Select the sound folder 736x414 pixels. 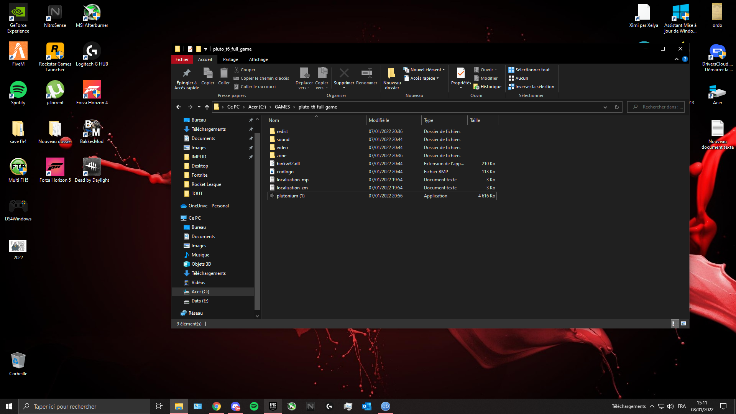382,140
